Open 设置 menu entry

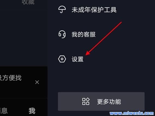(x=101, y=59)
